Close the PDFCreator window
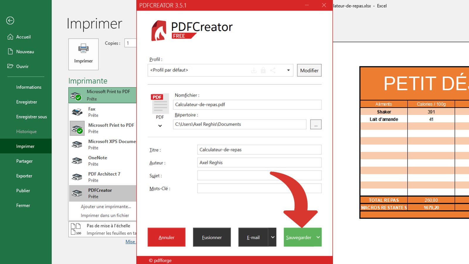469x264 pixels. tap(324, 5)
